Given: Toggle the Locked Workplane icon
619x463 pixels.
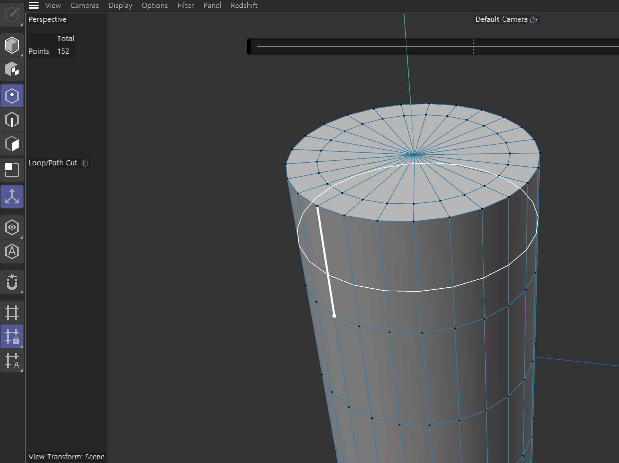Looking at the screenshot, I should 12,336.
